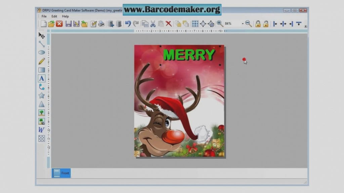Choose the Star shape tool
Viewport: 344px width, 193px height.
click(x=41, y=95)
